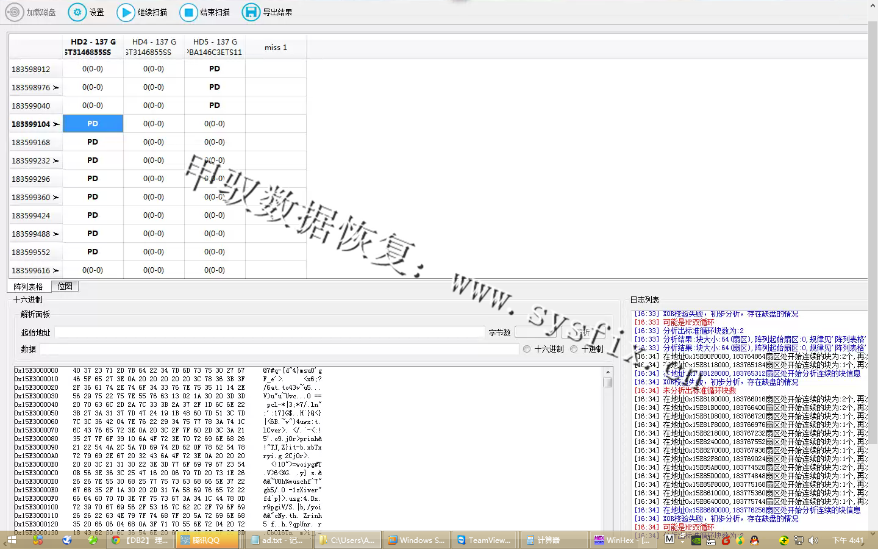This screenshot has width=878, height=549.
Task: Click HD5 PD cell in row 183598912
Action: (x=215, y=68)
